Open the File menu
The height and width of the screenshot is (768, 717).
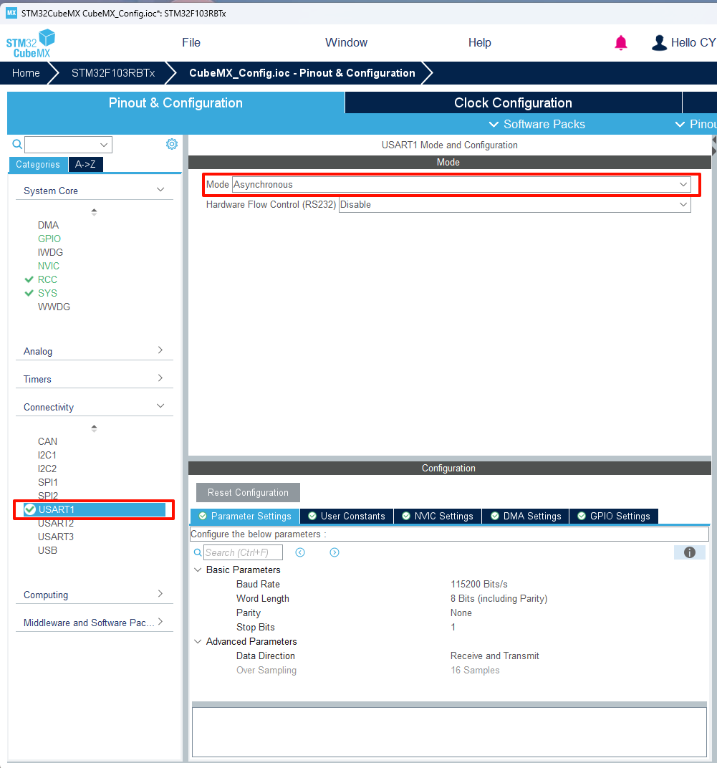(x=191, y=43)
